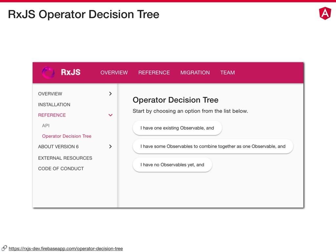Open the TEAM top navigation item
Screen dimensions: 336x252
[227, 73]
